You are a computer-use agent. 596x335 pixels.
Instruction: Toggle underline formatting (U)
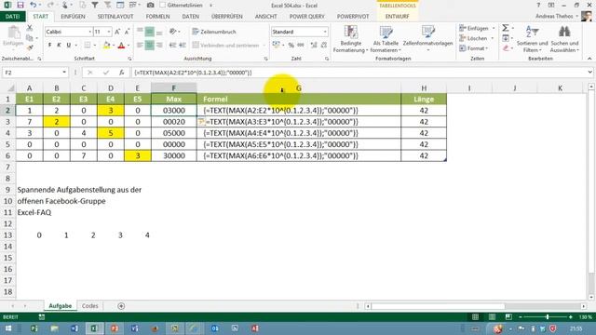coord(69,46)
